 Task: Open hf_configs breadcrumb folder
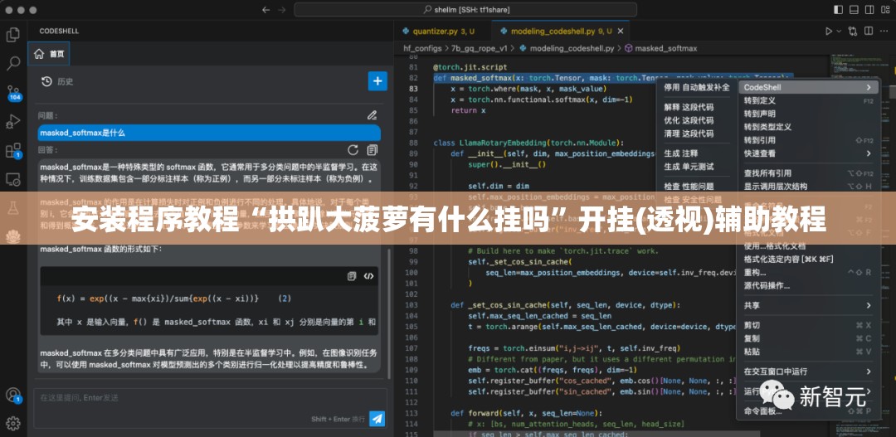click(x=422, y=48)
